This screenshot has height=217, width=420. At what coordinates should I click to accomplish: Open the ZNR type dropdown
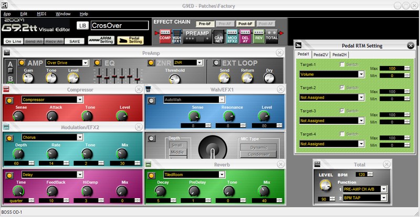coord(199,62)
